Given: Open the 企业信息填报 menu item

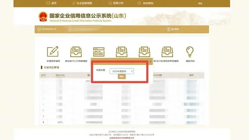Looking at the screenshot, I should (82, 3).
